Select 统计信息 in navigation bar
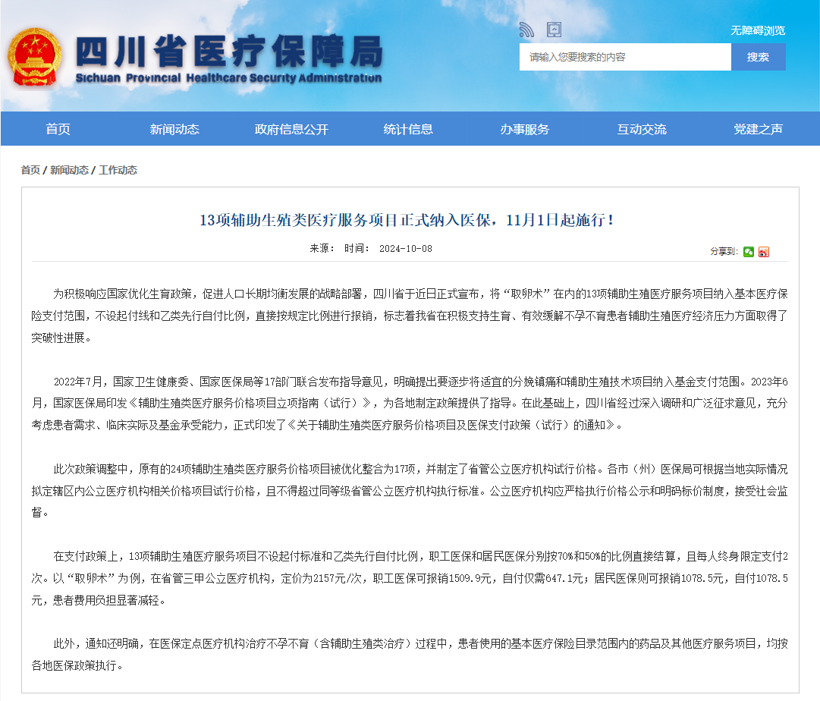 [x=408, y=129]
